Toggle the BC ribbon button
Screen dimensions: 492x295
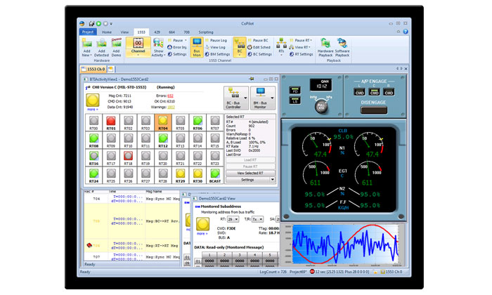click(x=240, y=47)
